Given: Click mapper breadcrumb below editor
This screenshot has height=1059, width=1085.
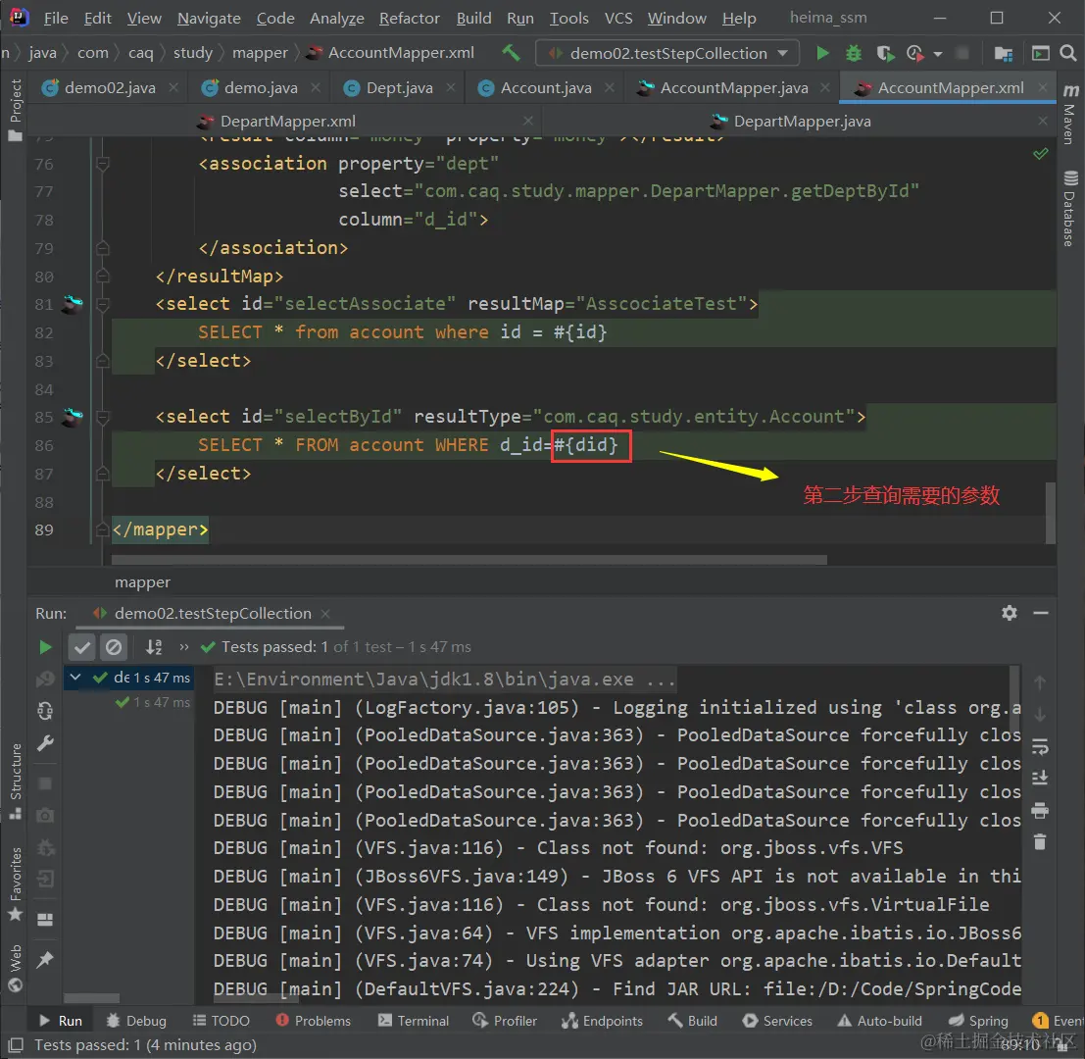Looking at the screenshot, I should click(142, 582).
